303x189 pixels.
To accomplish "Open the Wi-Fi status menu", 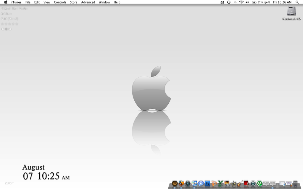I will pyautogui.click(x=241, y=2).
